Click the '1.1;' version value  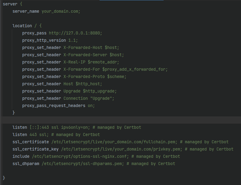coord(73,41)
